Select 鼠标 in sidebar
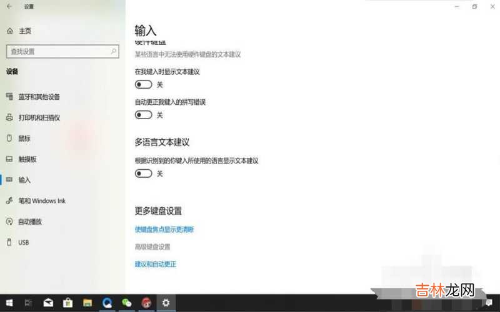This screenshot has height=312, width=500. [24, 138]
